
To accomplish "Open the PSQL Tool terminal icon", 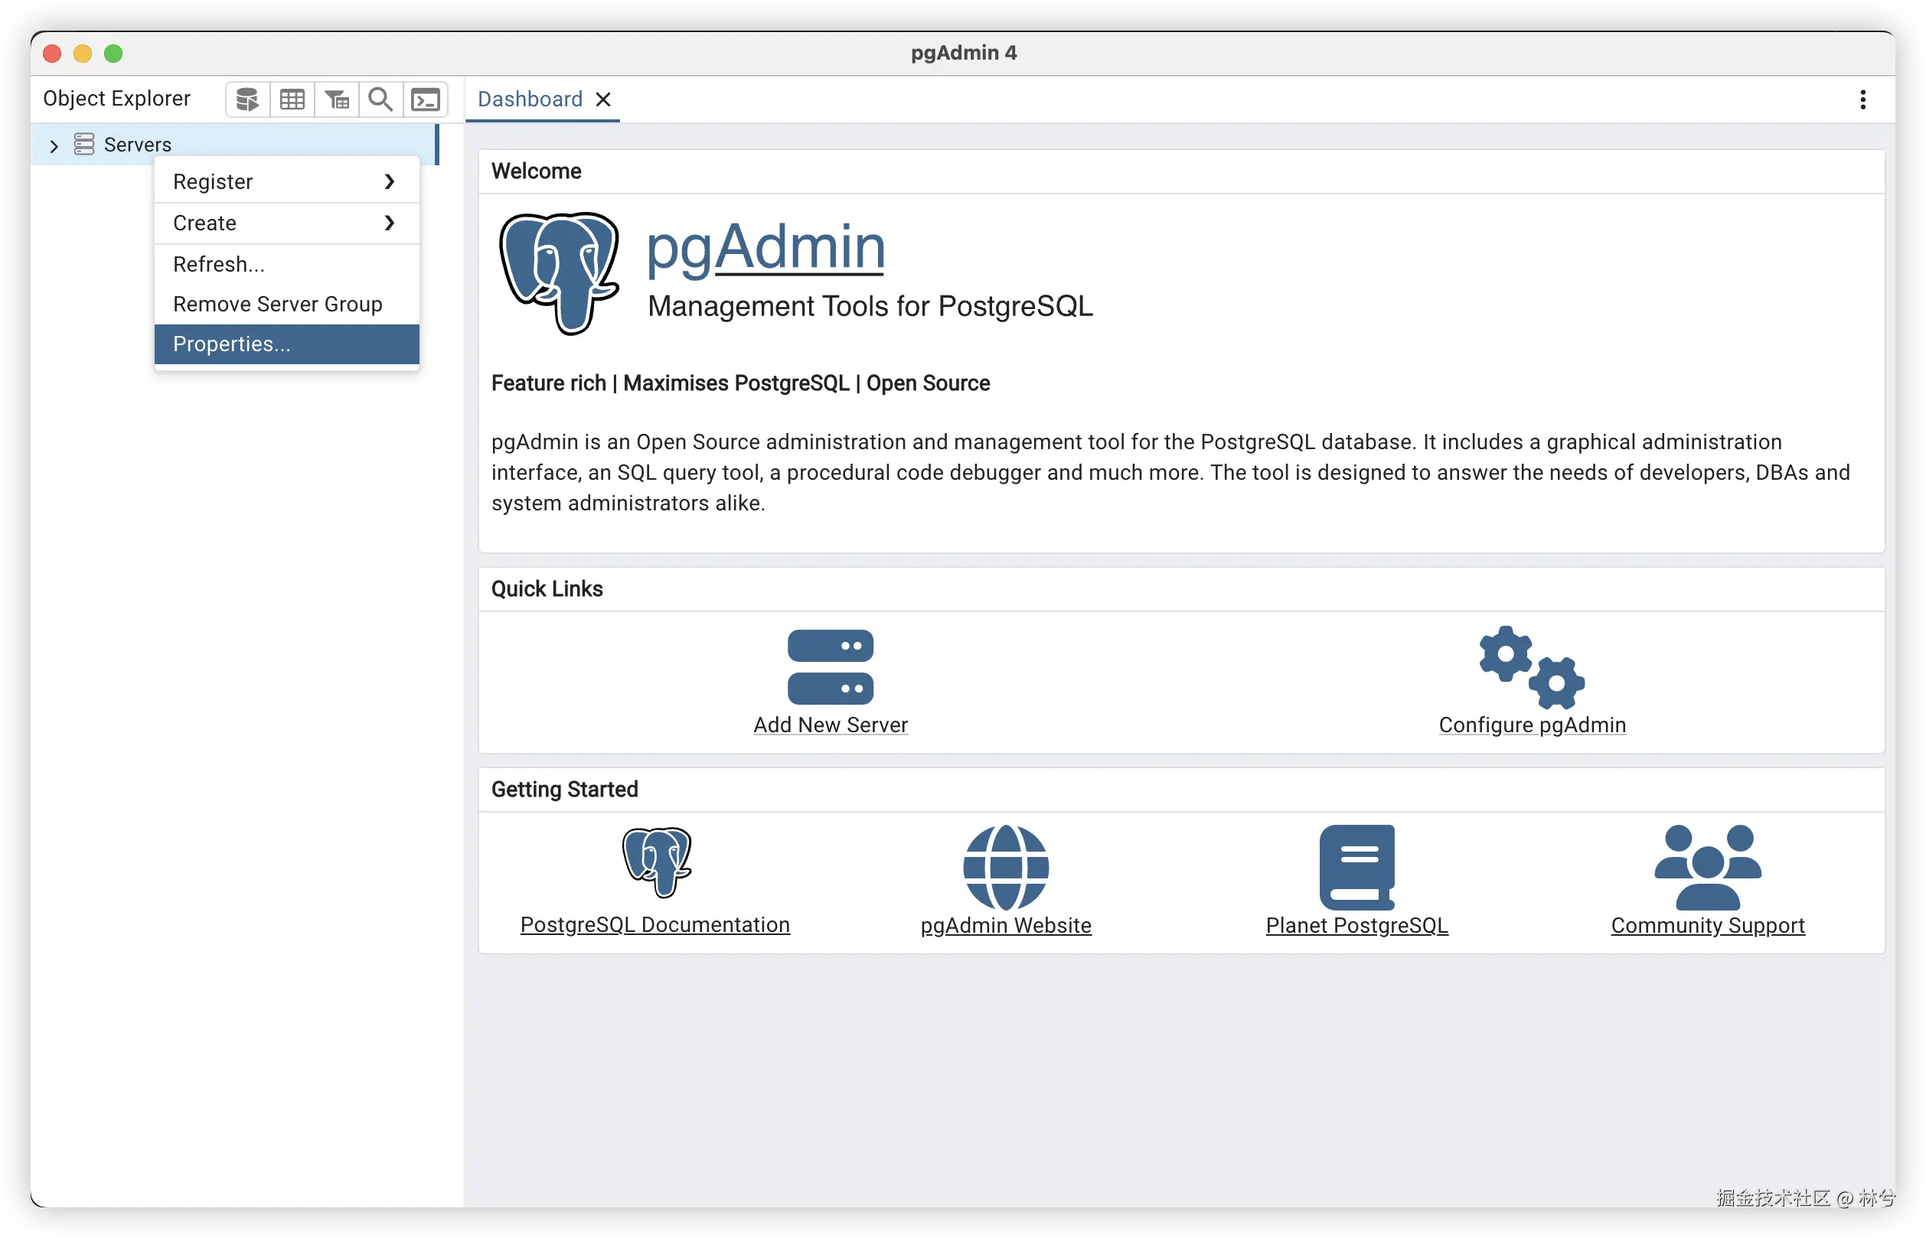I will pos(426,99).
